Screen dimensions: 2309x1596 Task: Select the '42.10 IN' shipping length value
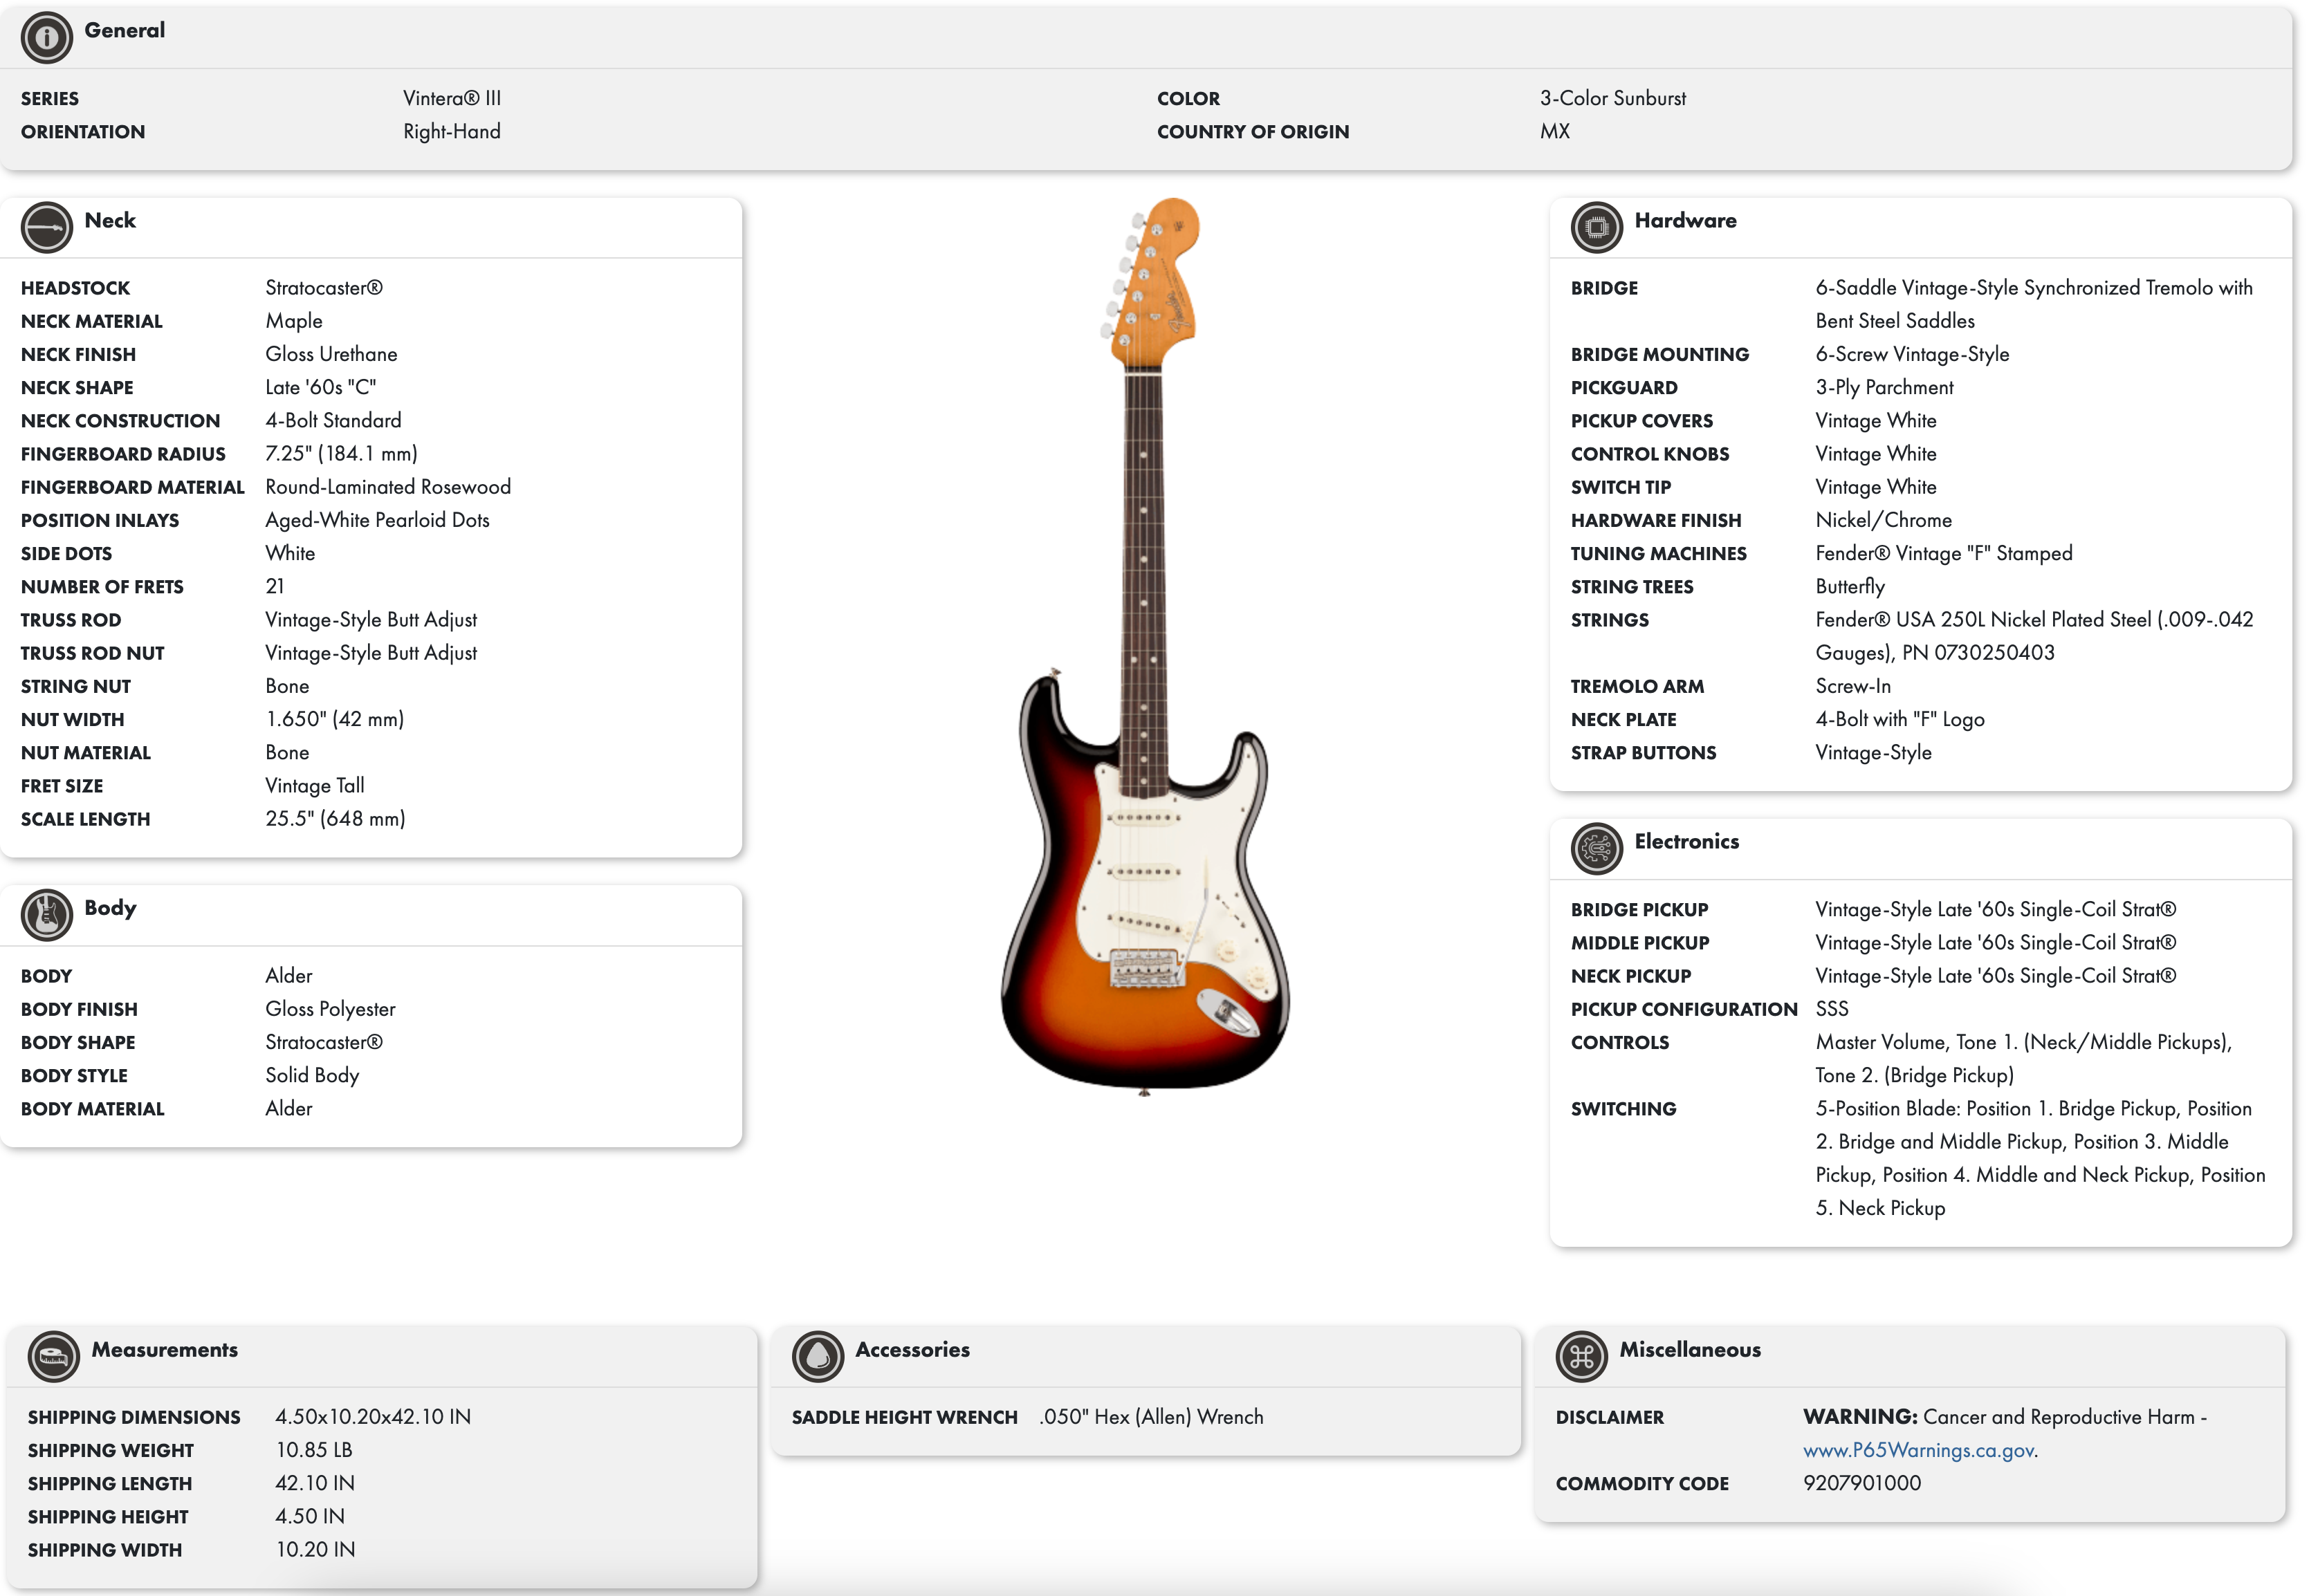(x=314, y=1483)
